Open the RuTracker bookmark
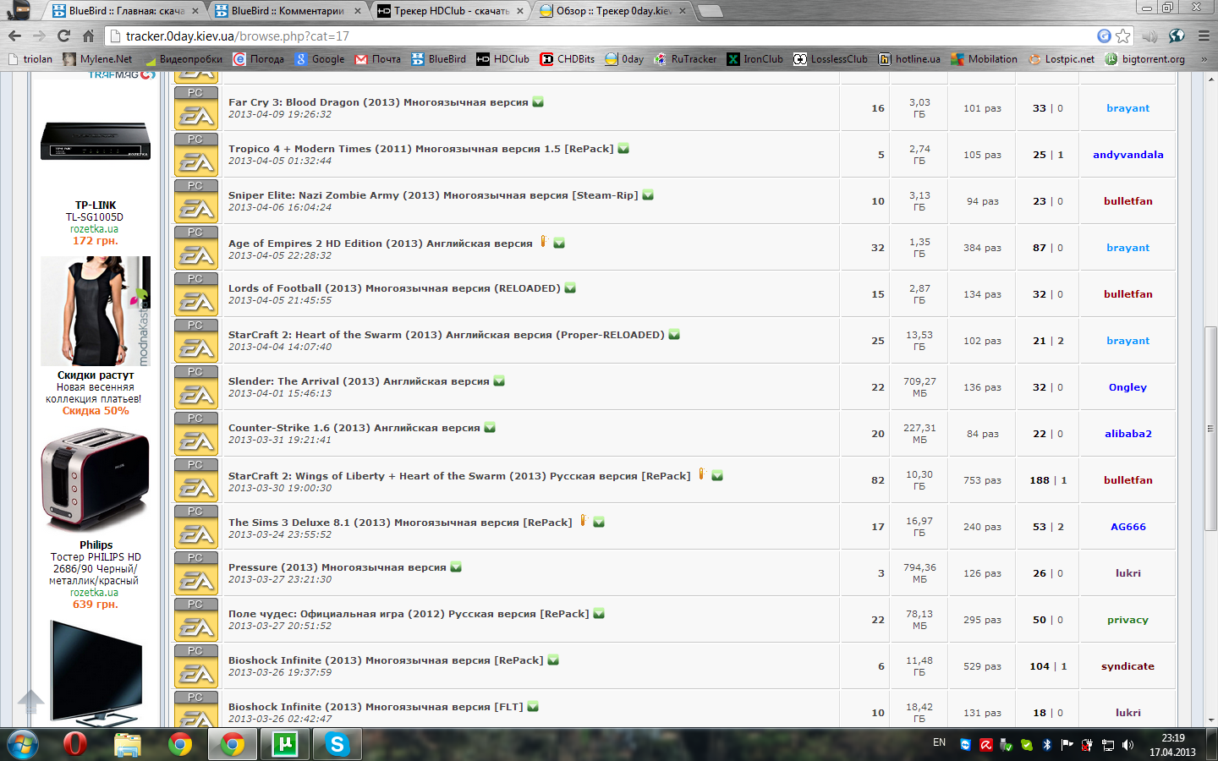The height and width of the screenshot is (761, 1218). coord(685,59)
